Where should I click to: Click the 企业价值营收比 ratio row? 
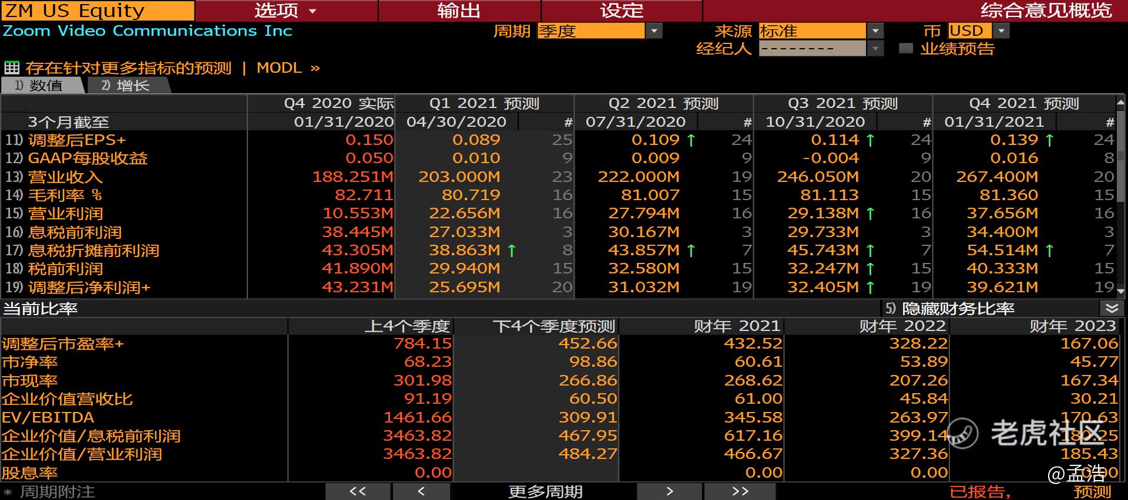(68, 400)
